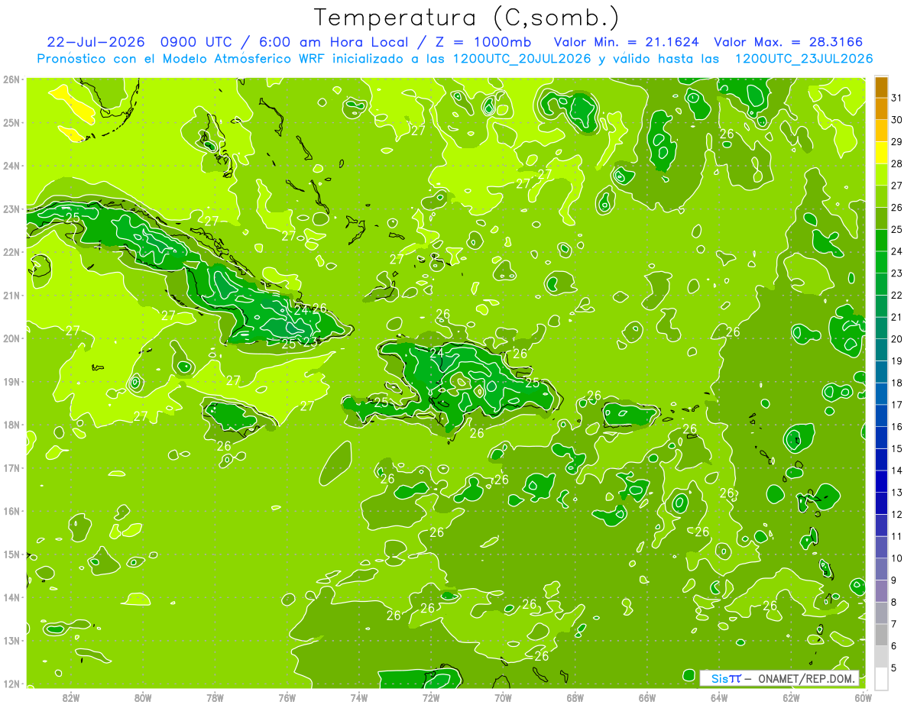Click the 16N latitude axis label

pyautogui.click(x=11, y=510)
